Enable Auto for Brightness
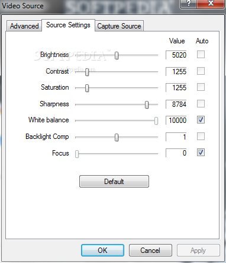 click(x=201, y=55)
